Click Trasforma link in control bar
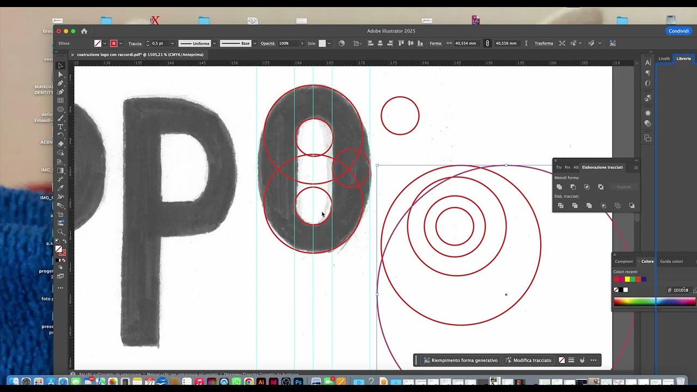Image resolution: width=697 pixels, height=392 pixels. (x=543, y=43)
